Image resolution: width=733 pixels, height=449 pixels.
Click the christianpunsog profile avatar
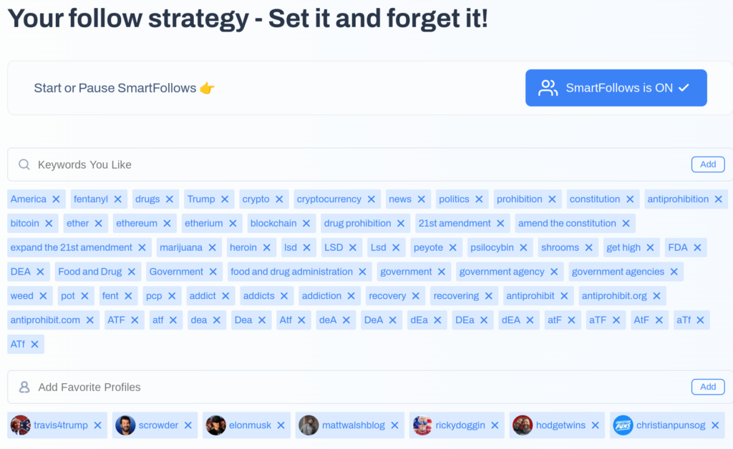pyautogui.click(x=623, y=425)
